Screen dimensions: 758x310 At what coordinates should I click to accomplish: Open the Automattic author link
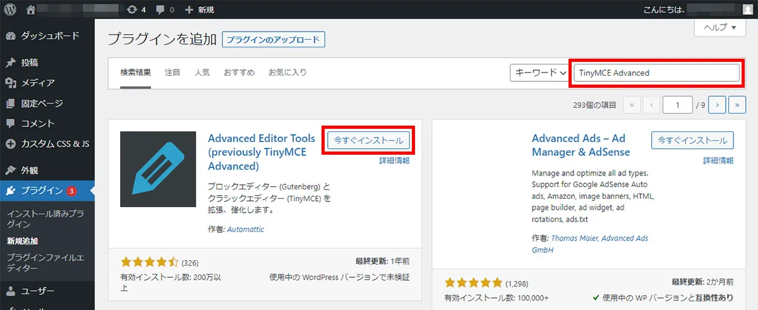tap(245, 229)
